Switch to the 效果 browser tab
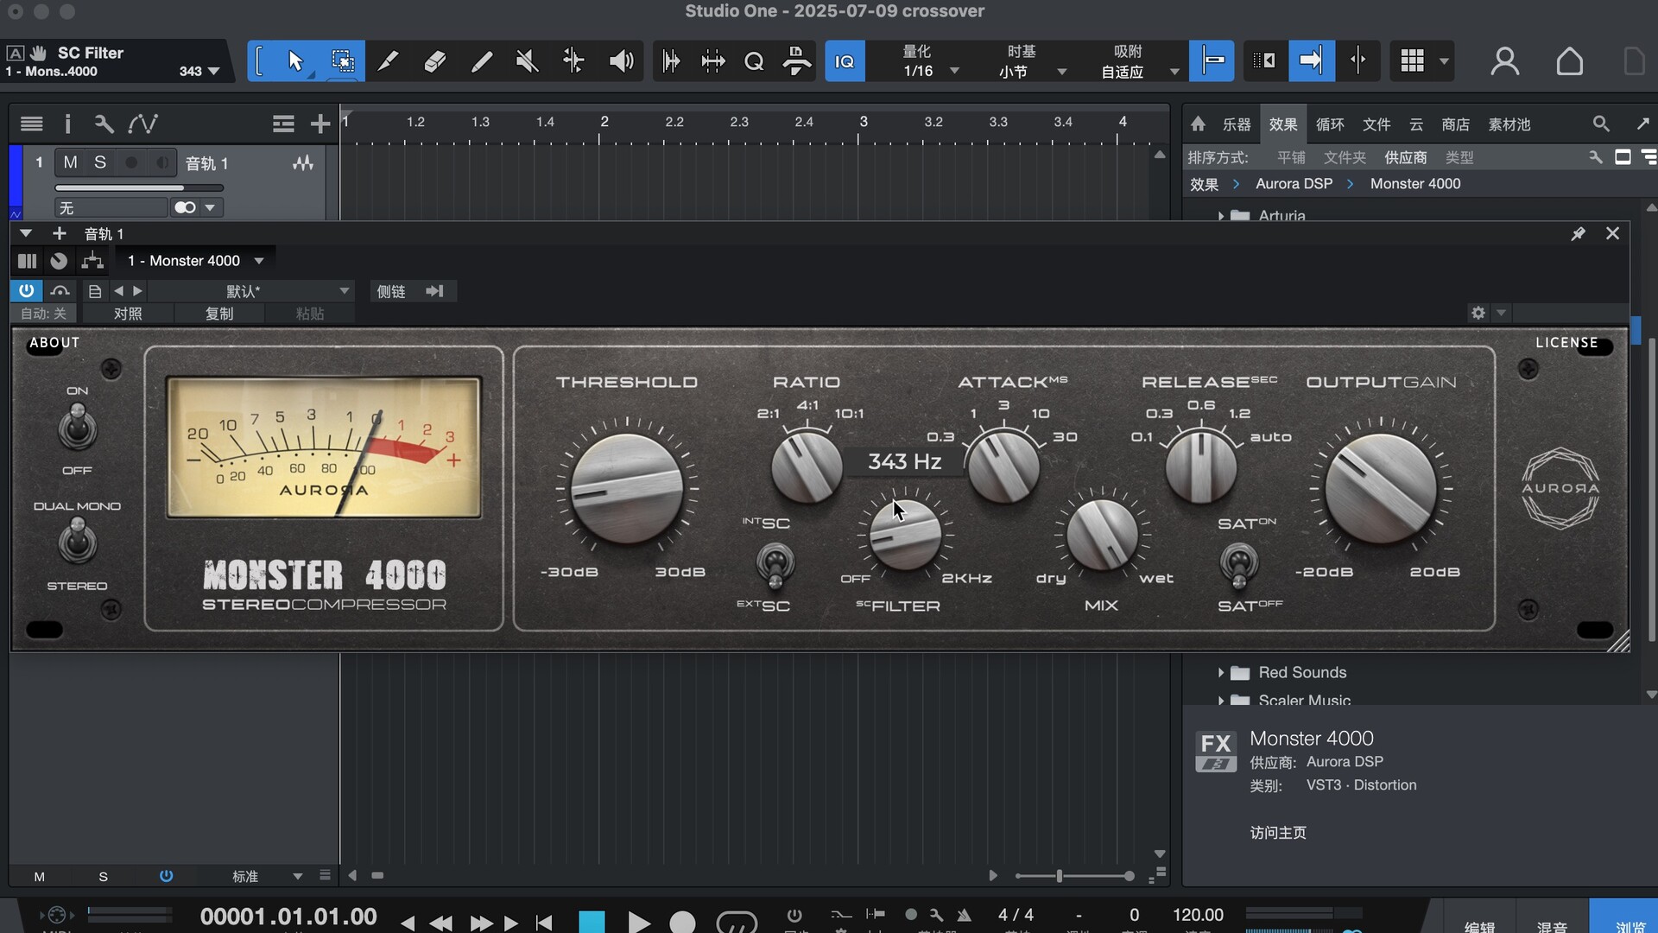The width and height of the screenshot is (1658, 933). (x=1282, y=124)
